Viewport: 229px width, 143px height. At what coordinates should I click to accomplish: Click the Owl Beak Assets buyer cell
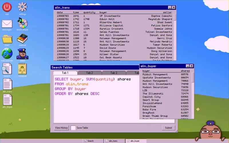point(111,58)
